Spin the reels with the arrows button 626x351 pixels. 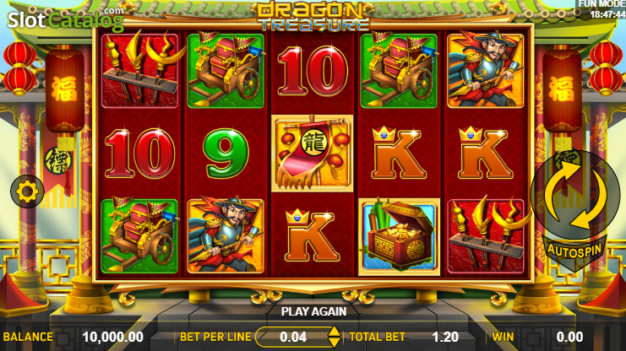(575, 195)
